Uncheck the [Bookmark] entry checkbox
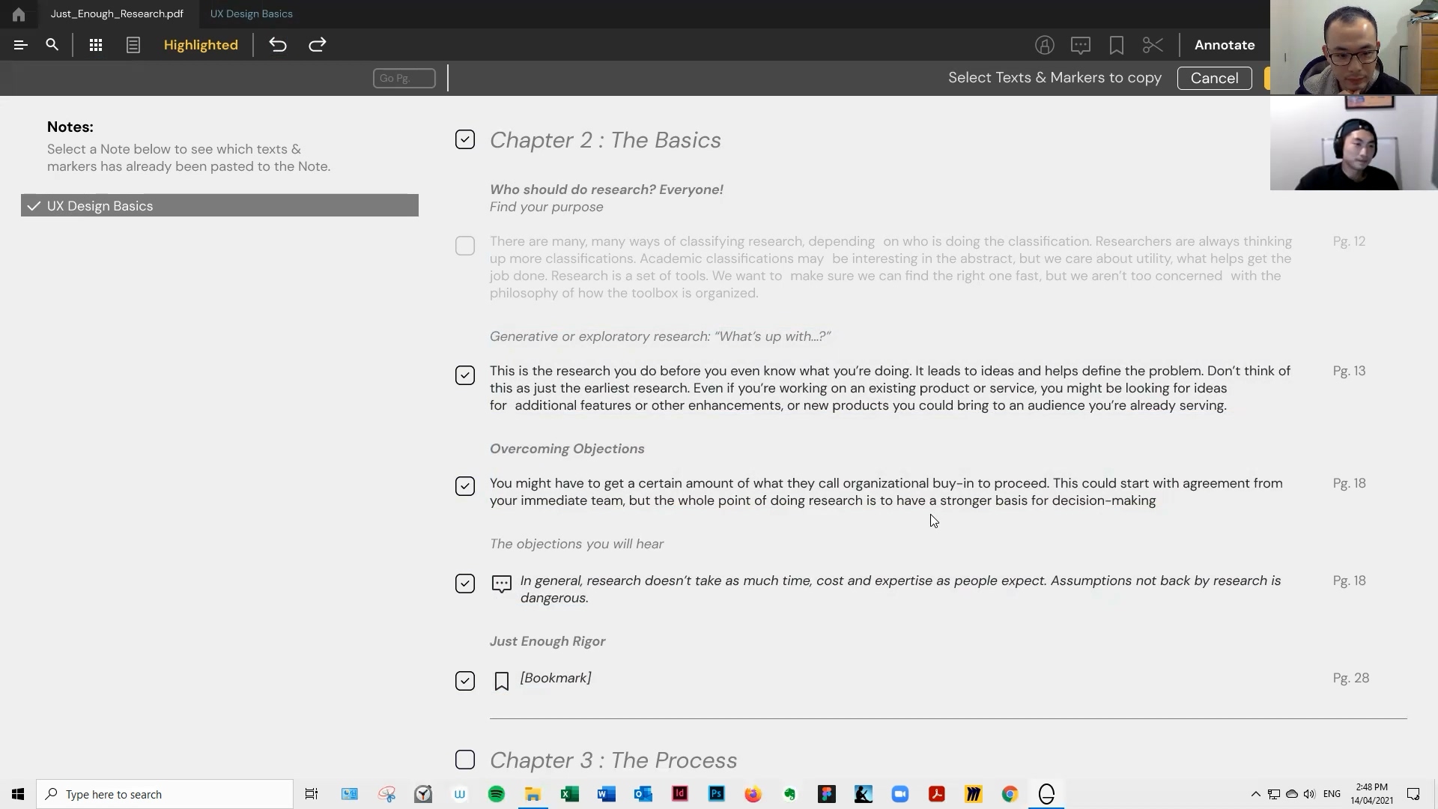The height and width of the screenshot is (809, 1438). 465,681
